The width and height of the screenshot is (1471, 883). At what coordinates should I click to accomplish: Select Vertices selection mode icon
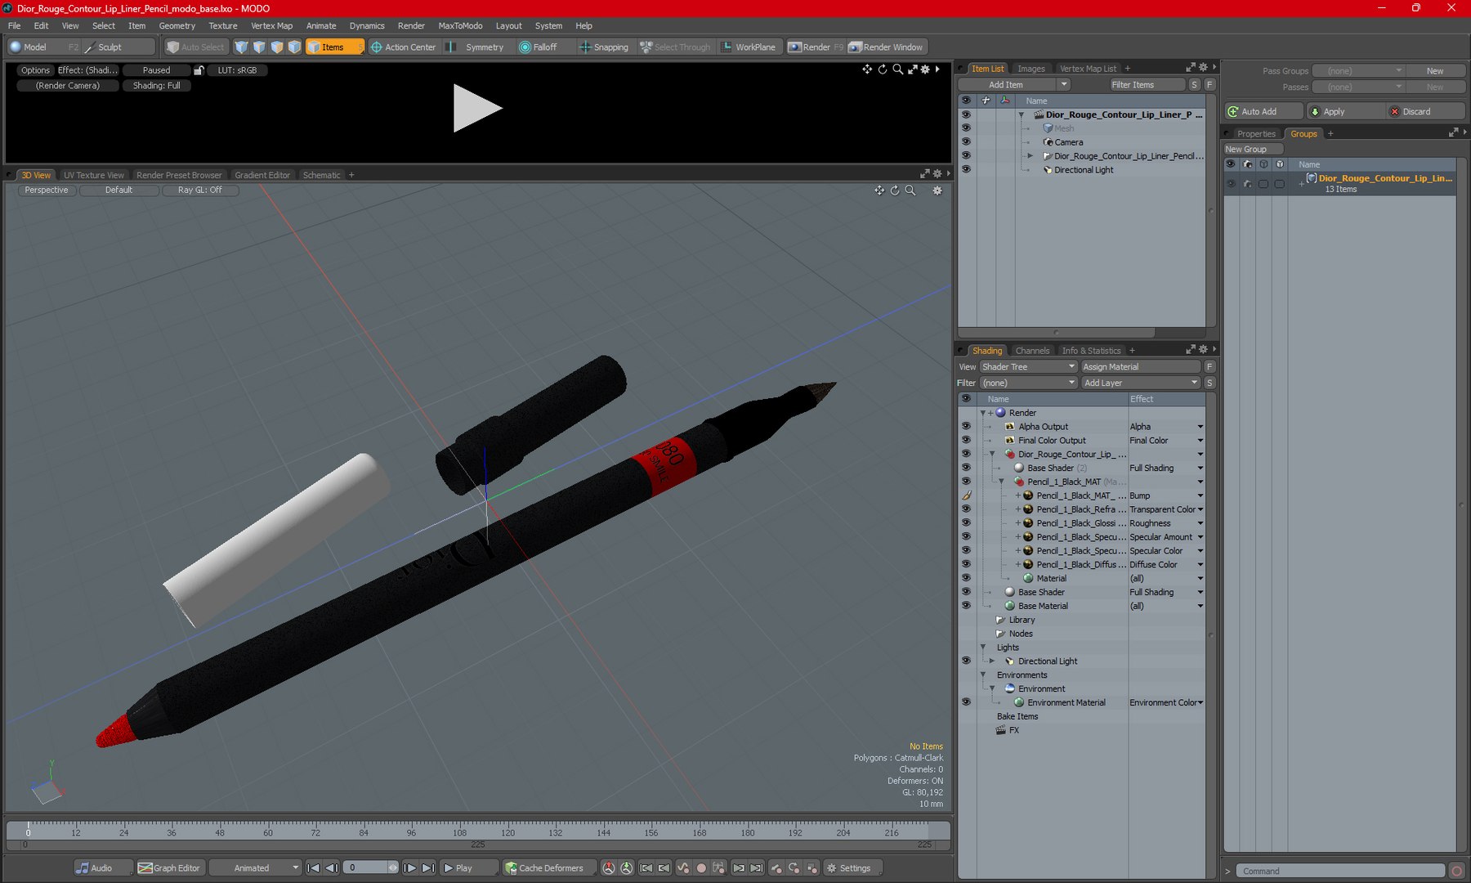[241, 47]
